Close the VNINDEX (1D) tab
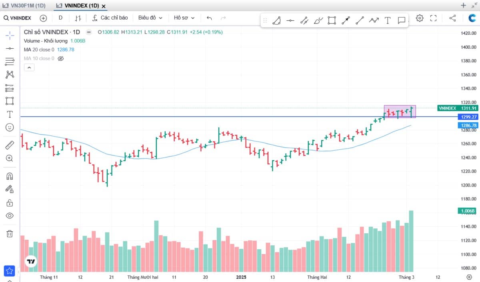The width and height of the screenshot is (480, 282). [x=104, y=6]
